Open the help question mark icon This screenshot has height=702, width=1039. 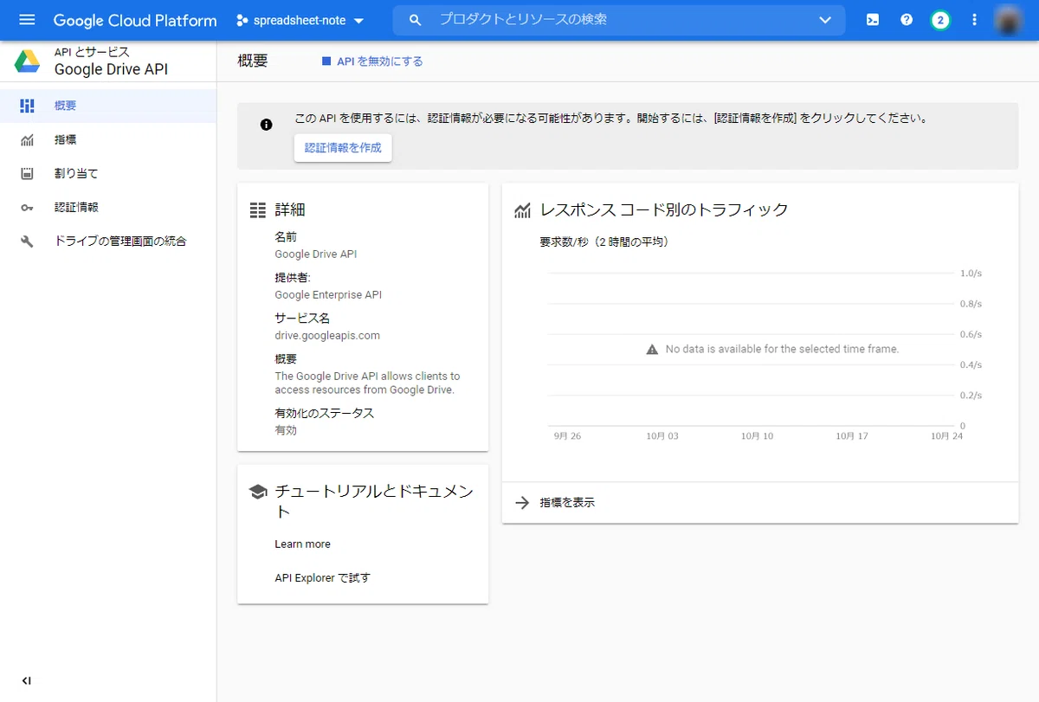907,20
